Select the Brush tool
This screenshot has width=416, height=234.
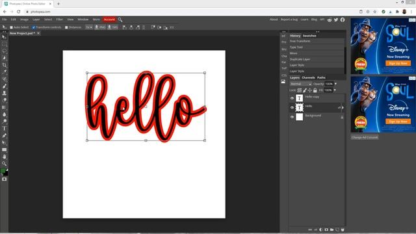(5, 86)
